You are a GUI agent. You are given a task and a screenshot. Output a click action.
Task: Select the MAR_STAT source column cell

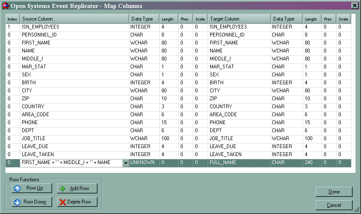point(74,67)
